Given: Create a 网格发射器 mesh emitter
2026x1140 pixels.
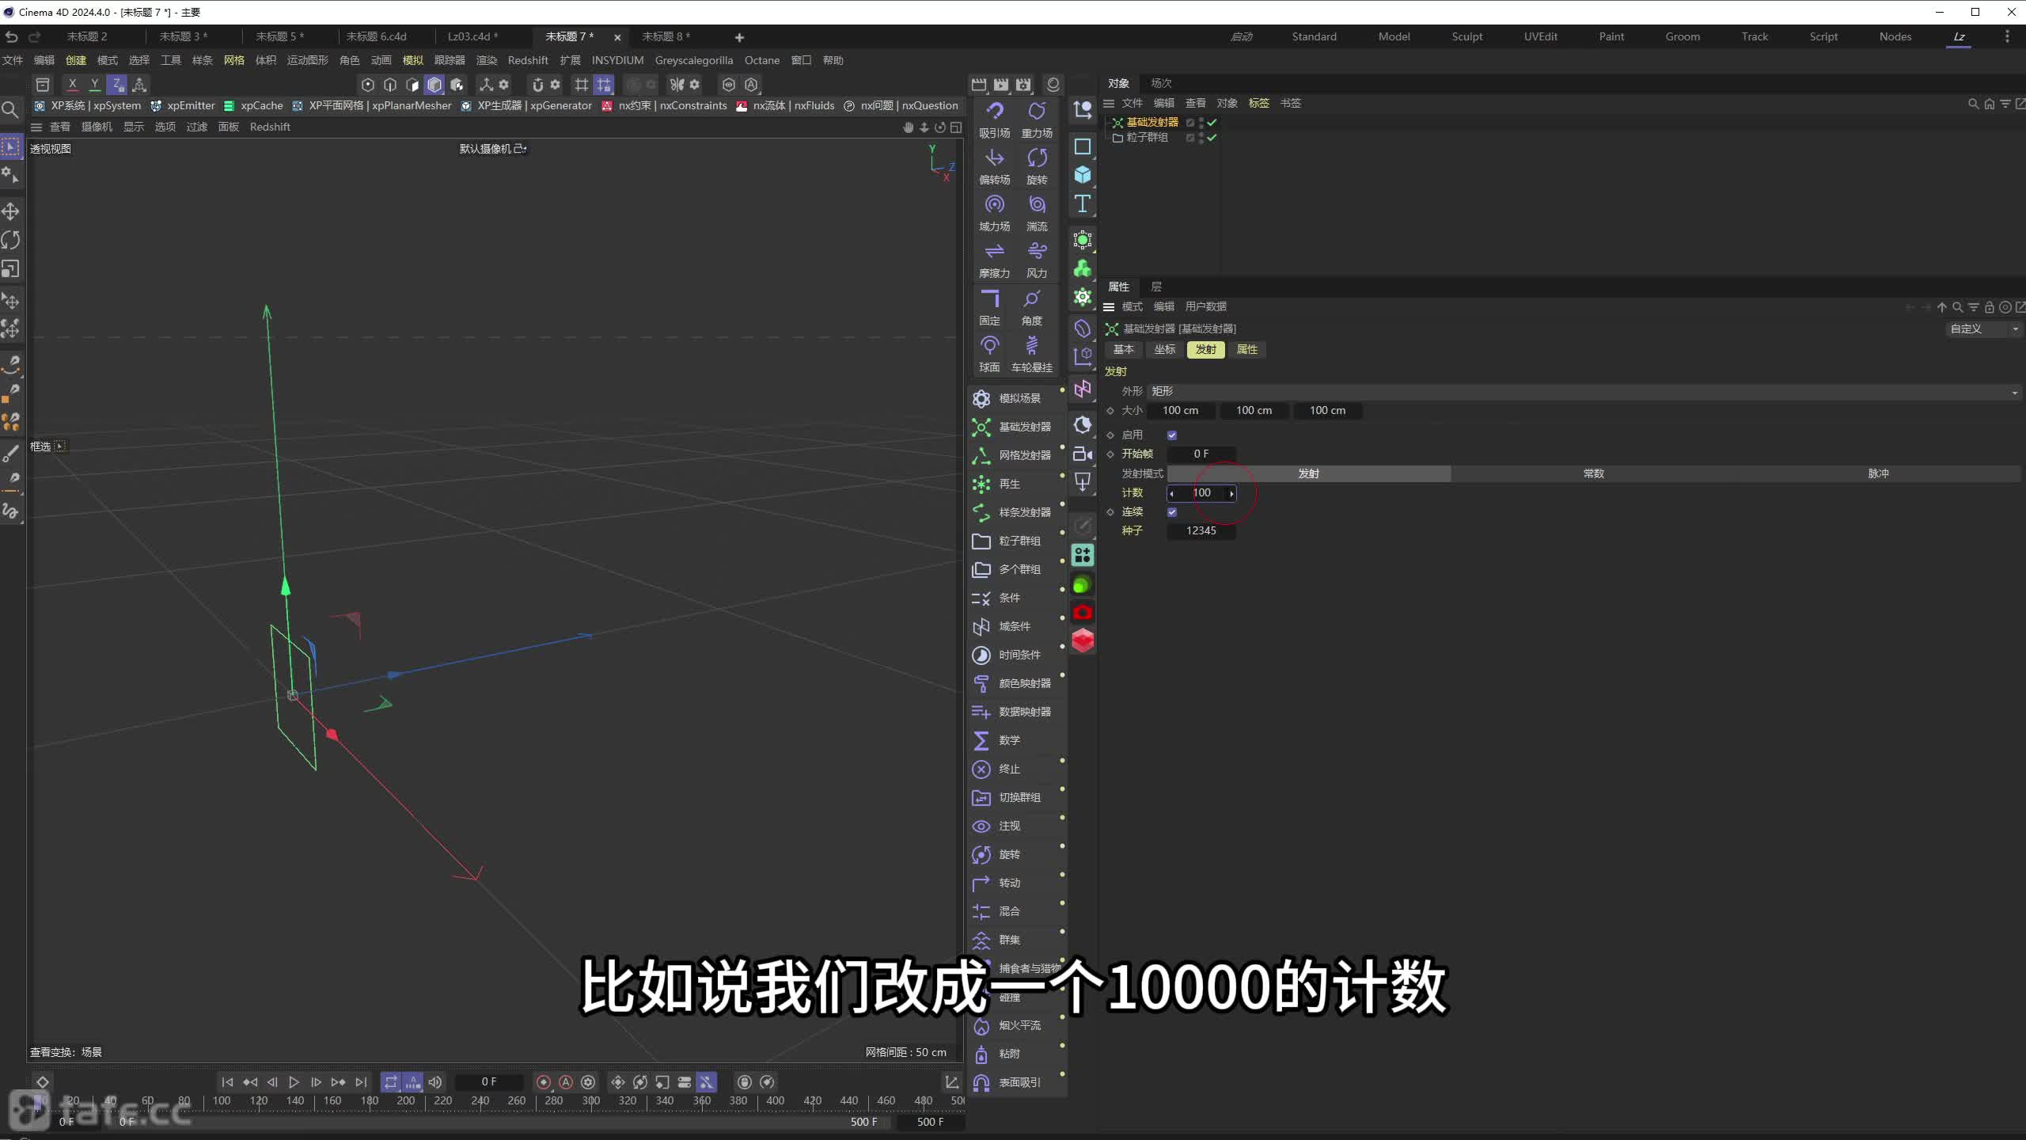Looking at the screenshot, I should [x=1013, y=455].
